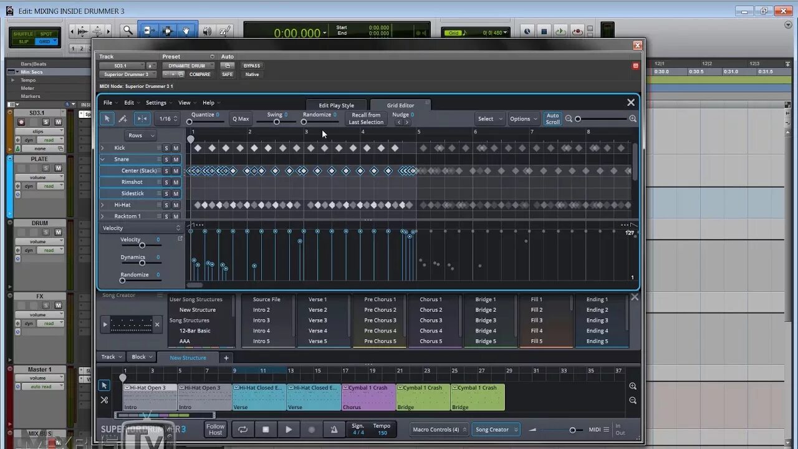
Task: Open Macro Controls (4) dropdown
Action: [439, 430]
